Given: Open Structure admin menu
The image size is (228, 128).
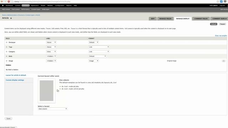Looking at the screenshot, I should coord(26,5).
